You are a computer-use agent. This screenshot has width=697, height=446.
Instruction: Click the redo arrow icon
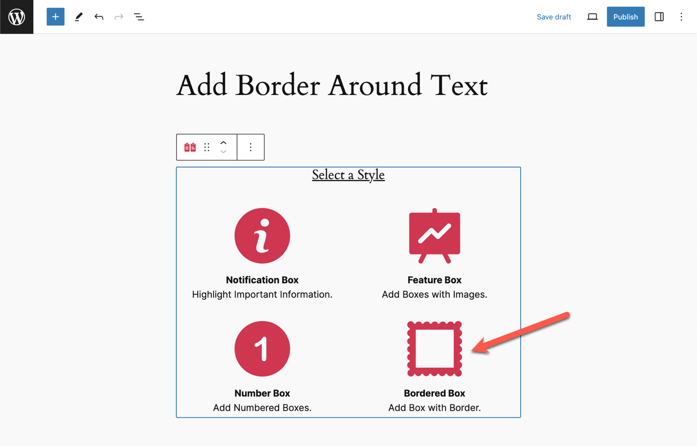tap(118, 16)
